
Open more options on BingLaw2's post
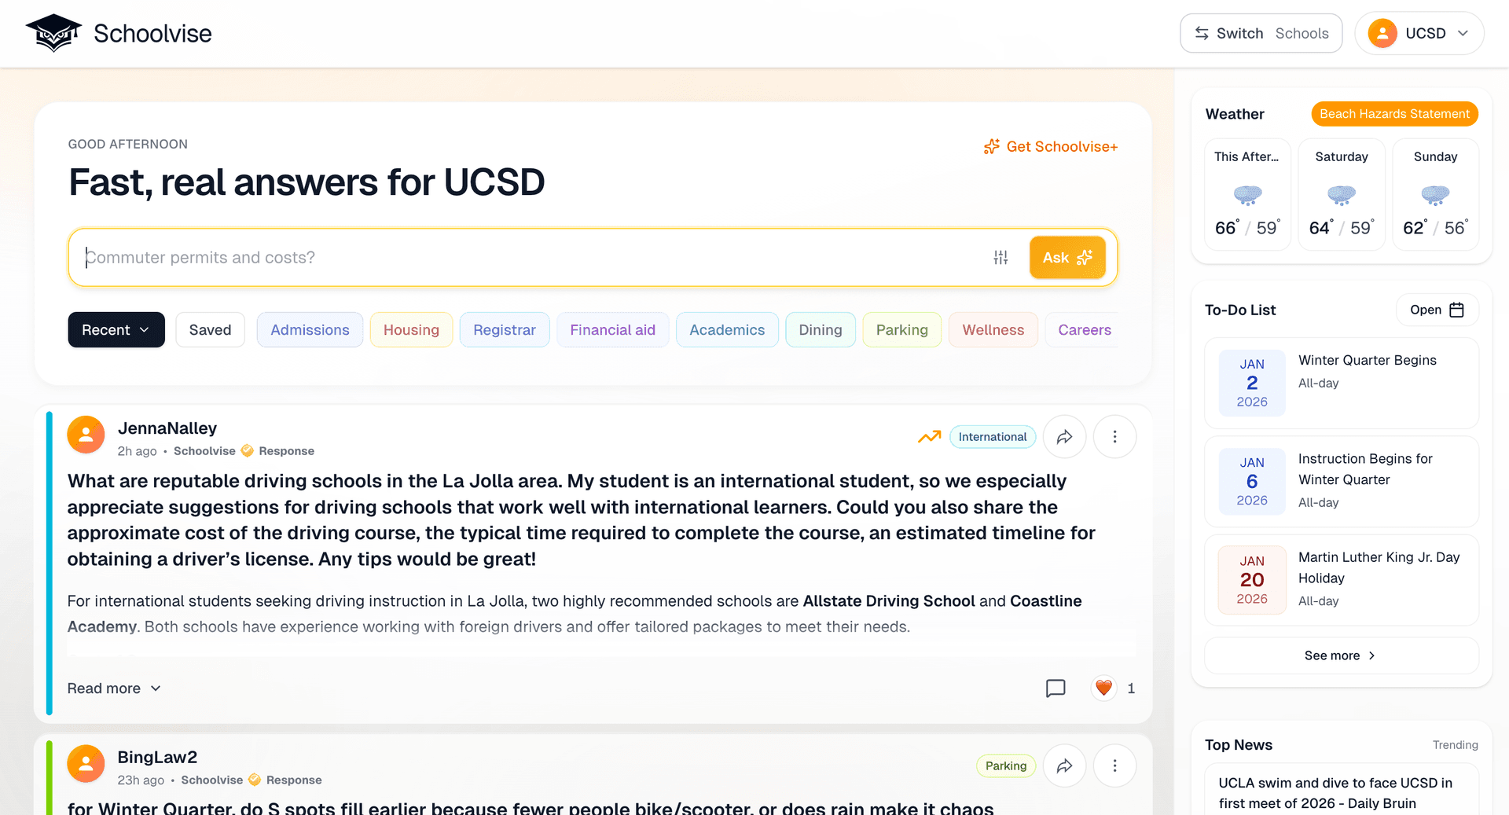(x=1114, y=765)
